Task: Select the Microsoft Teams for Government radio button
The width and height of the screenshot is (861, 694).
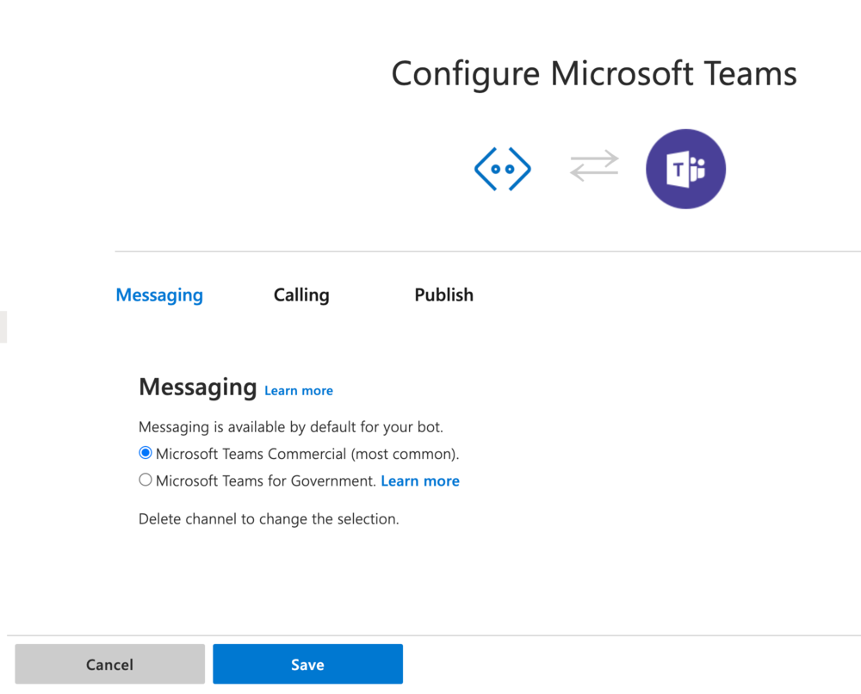Action: [x=145, y=480]
